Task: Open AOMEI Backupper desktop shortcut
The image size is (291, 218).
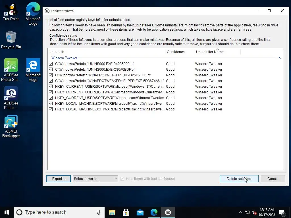Action: tap(11, 126)
